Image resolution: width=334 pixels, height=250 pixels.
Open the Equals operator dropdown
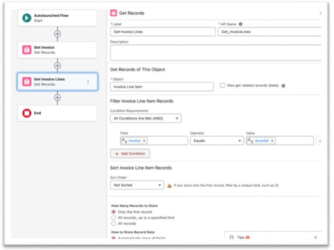tap(217, 140)
